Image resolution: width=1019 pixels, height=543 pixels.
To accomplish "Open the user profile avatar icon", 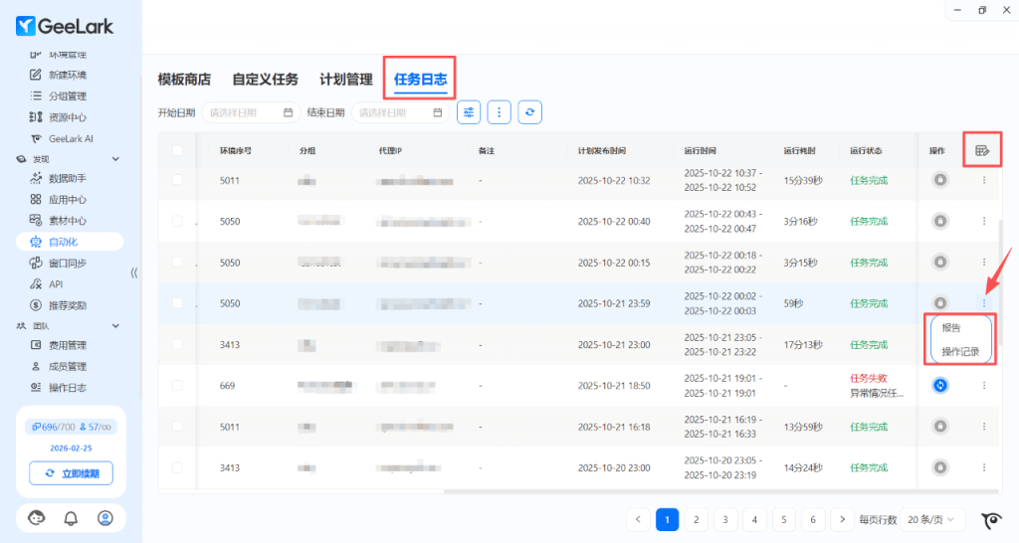I will [105, 517].
